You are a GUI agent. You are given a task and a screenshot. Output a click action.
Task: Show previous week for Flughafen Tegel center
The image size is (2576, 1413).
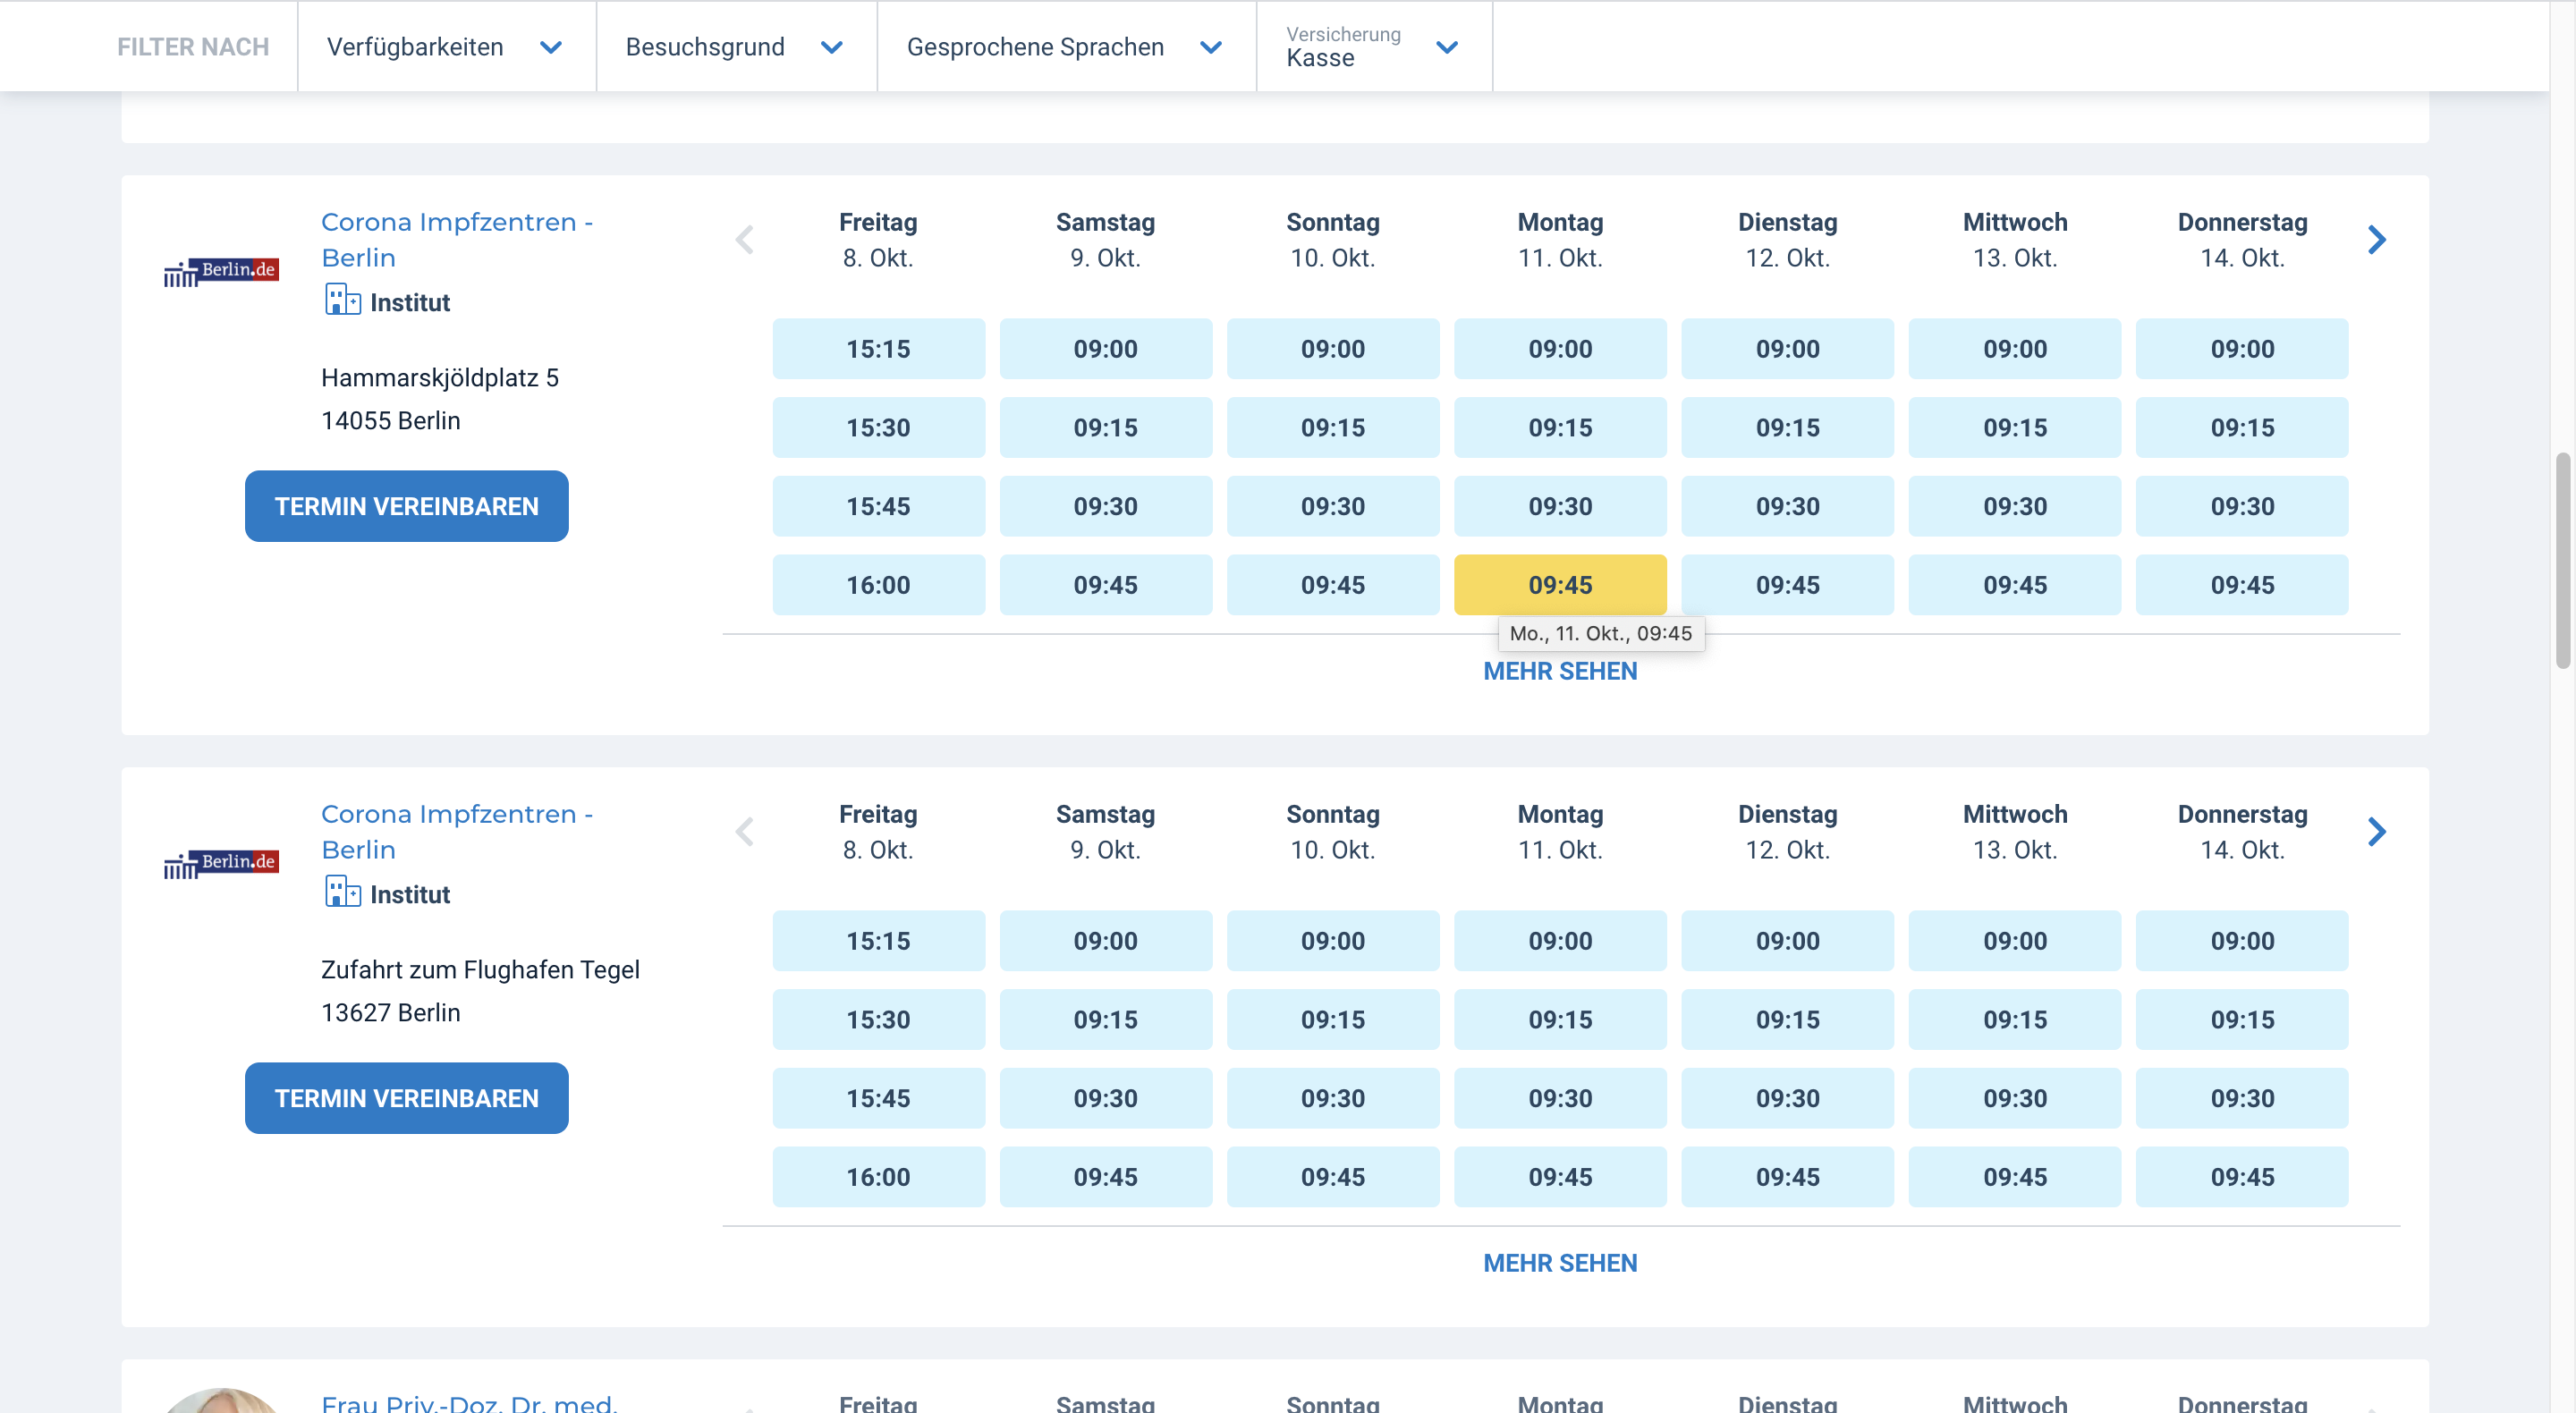(745, 832)
